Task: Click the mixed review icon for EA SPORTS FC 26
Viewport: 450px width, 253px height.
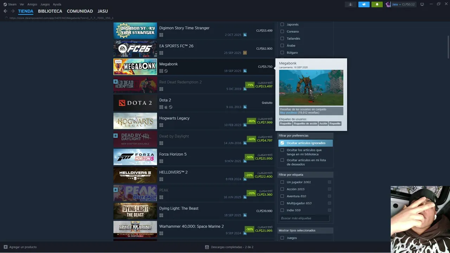Action: pyautogui.click(x=245, y=53)
